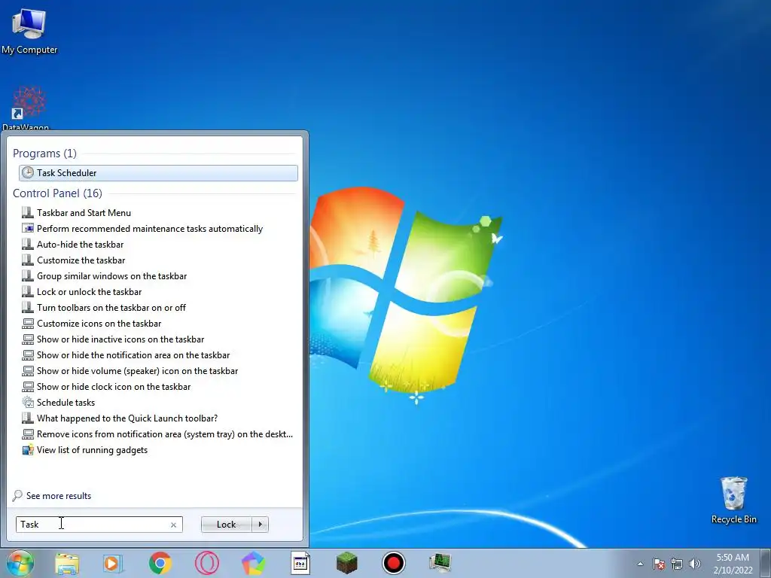
Task: Open the script file taskbar icon
Action: pos(300,563)
